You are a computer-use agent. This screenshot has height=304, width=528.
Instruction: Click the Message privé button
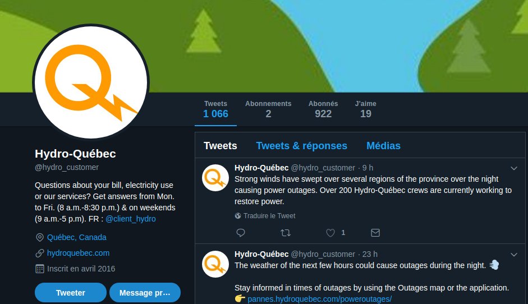[x=145, y=293]
